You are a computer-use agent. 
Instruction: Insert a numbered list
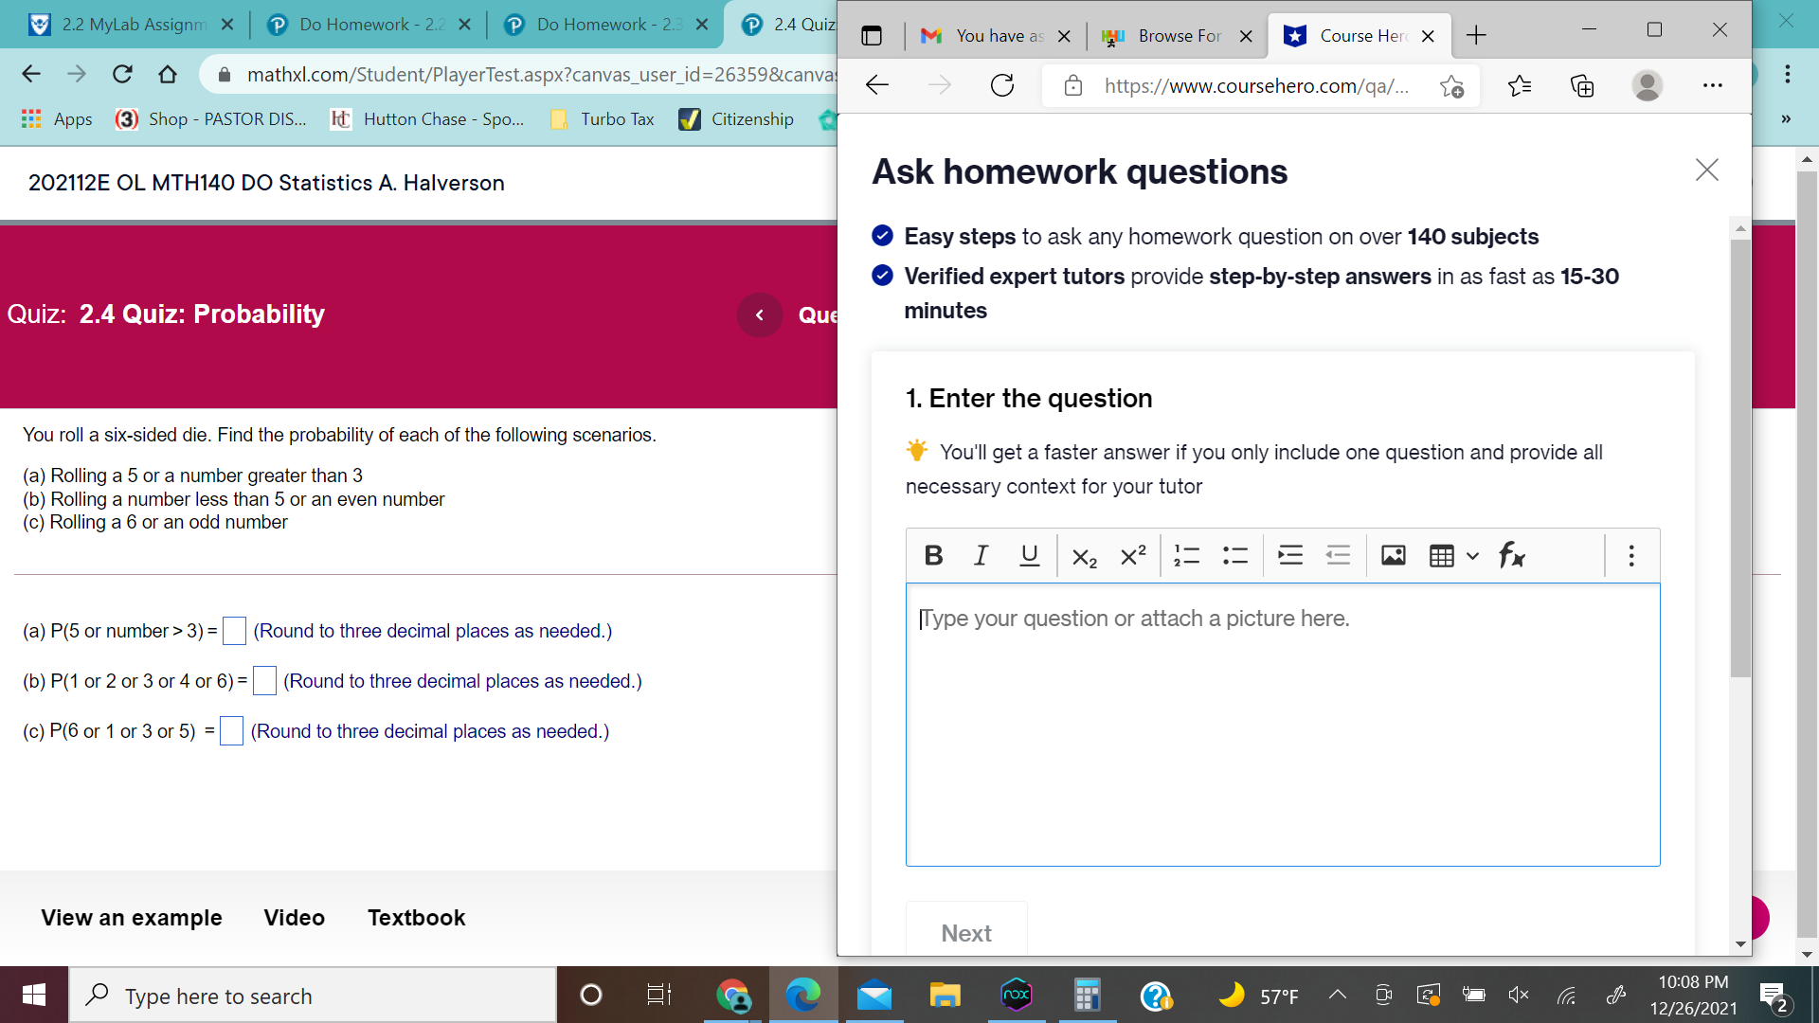pos(1186,555)
